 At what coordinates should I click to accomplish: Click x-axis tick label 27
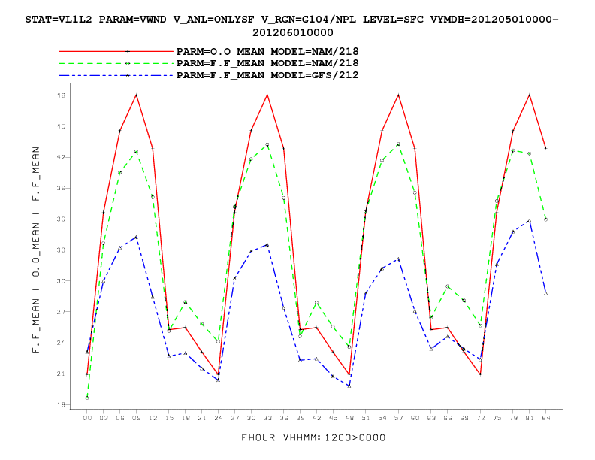tap(234, 418)
